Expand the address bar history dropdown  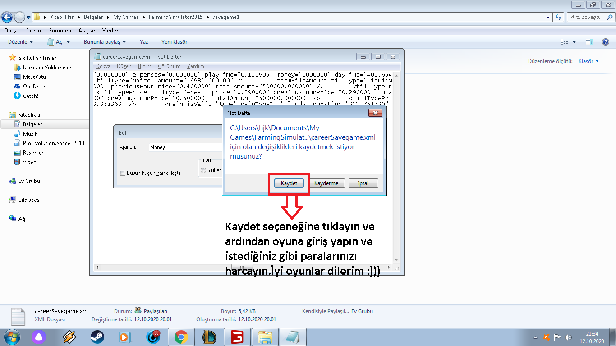(x=548, y=17)
